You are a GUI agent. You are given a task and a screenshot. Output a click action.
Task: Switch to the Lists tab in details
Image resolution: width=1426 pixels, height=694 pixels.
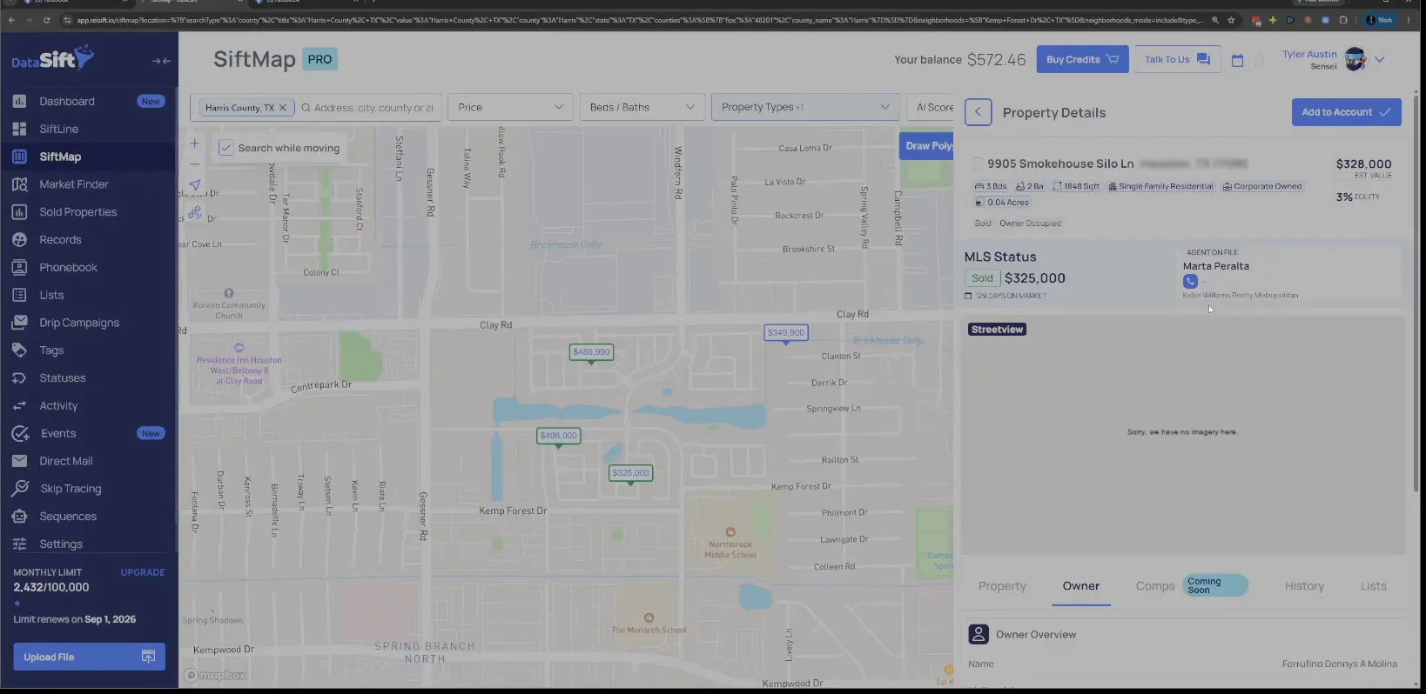(1374, 586)
